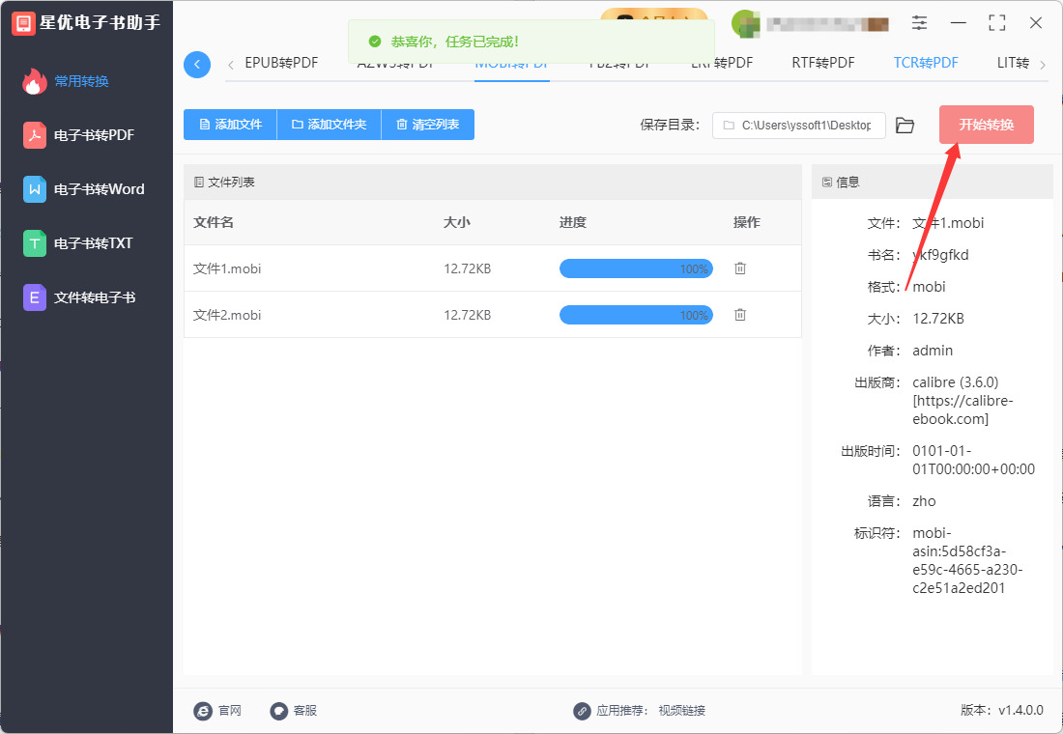The height and width of the screenshot is (734, 1063).
Task: Click 大小 column header
Action: [457, 222]
